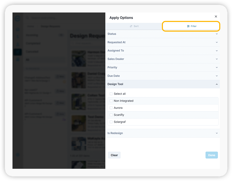This screenshot has height=181, width=232.
Task: Open the documents icon in the sidebar
Action: point(18,59)
